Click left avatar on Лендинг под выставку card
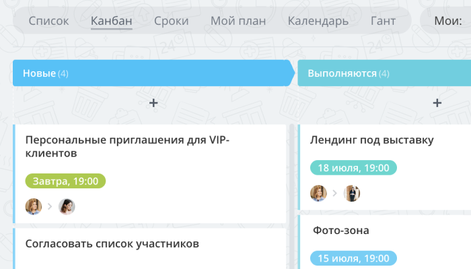The width and height of the screenshot is (471, 269). click(x=318, y=194)
